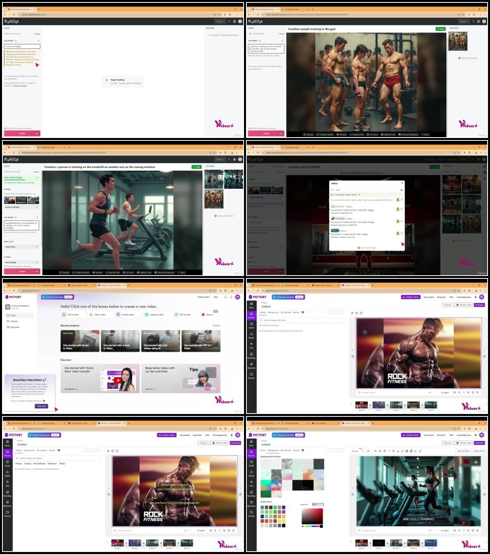Click the text prompt box containing 'create an image'

(22, 46)
